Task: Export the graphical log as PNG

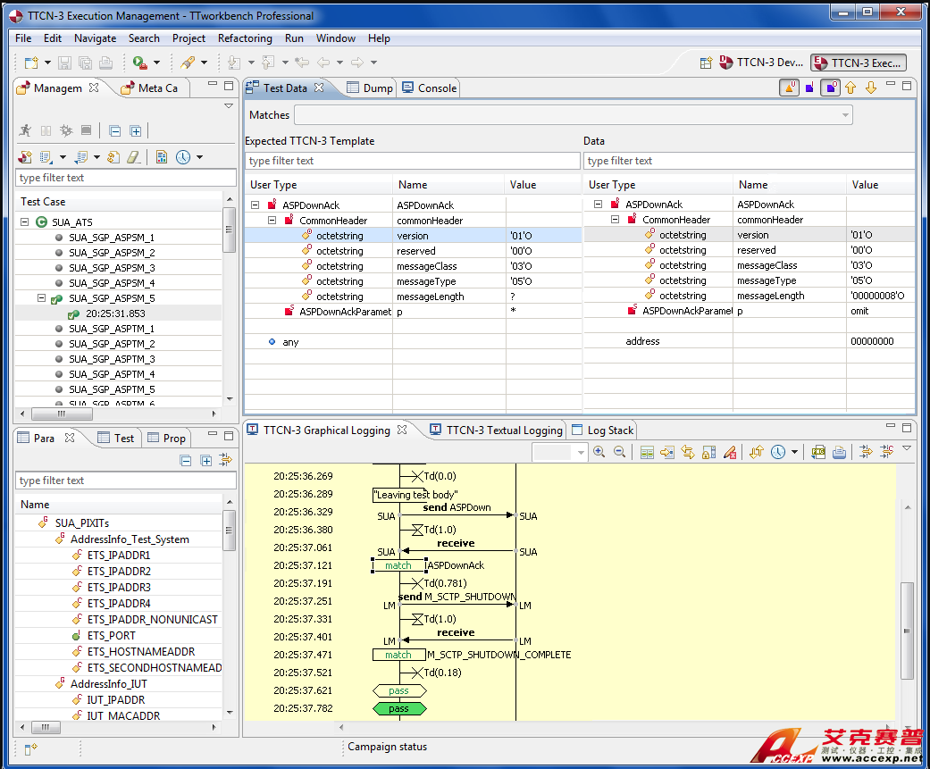Action: pos(818,453)
